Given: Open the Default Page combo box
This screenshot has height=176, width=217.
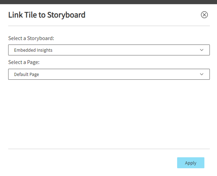Looking at the screenshot, I should [x=109, y=74].
